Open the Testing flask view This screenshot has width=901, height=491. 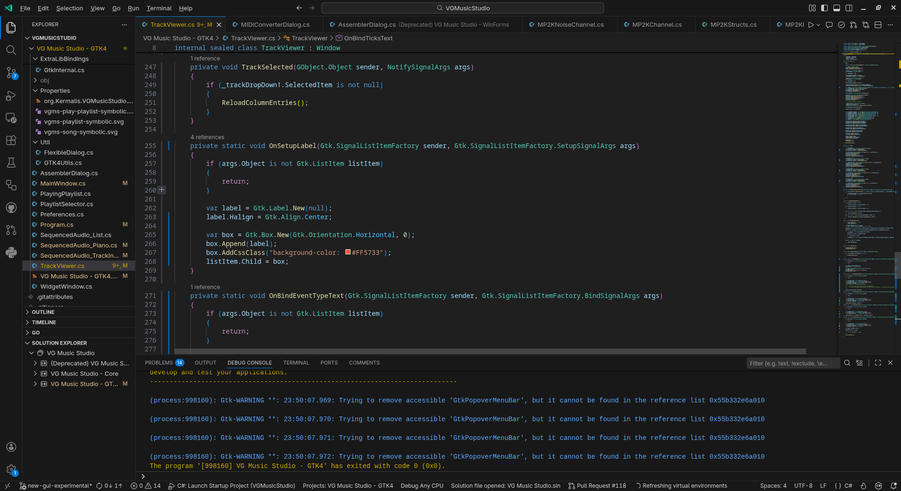click(x=11, y=163)
